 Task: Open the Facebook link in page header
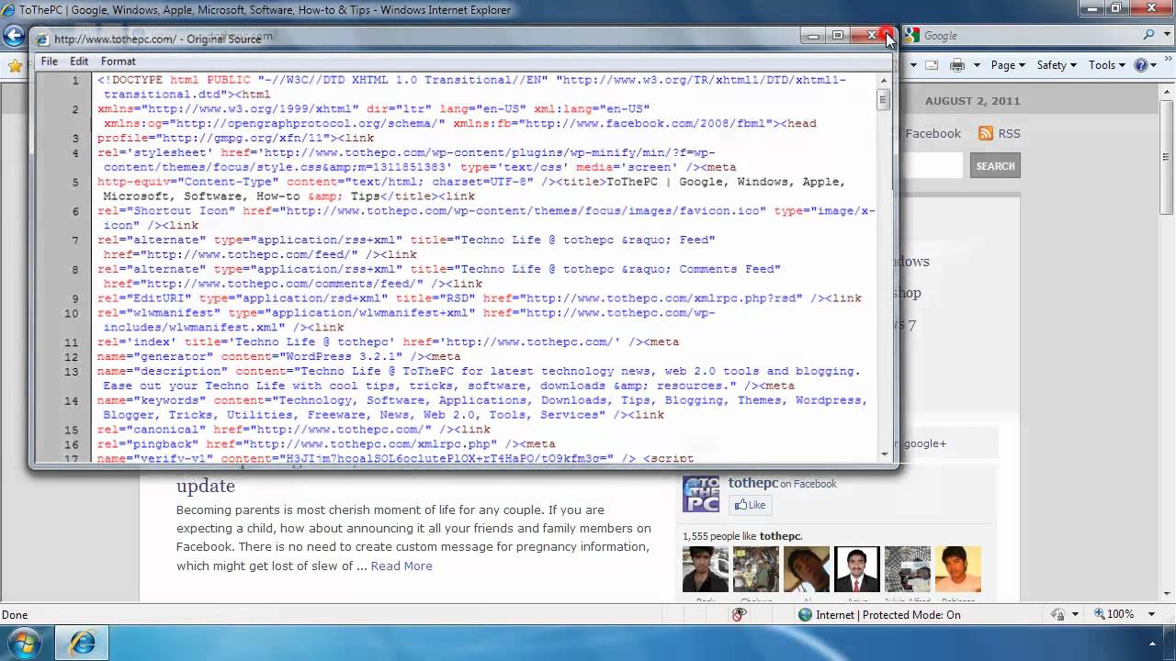coord(933,133)
